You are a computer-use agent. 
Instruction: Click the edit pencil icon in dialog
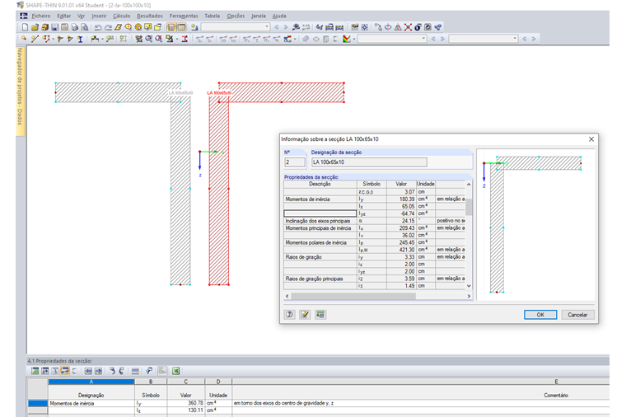pyautogui.click(x=305, y=315)
